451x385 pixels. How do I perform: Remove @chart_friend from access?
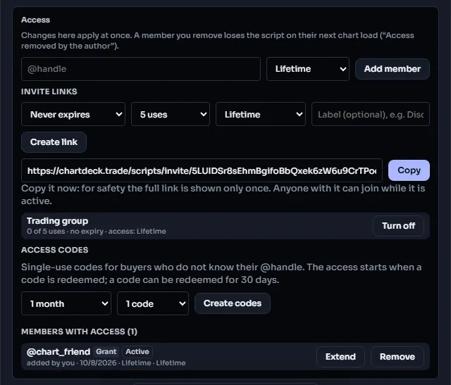(x=397, y=357)
